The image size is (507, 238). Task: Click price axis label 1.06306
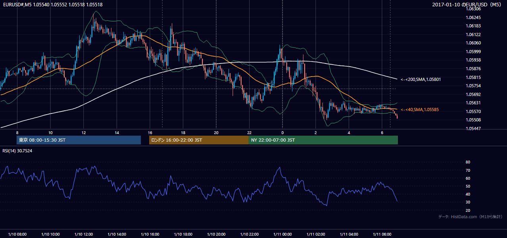click(473, 9)
